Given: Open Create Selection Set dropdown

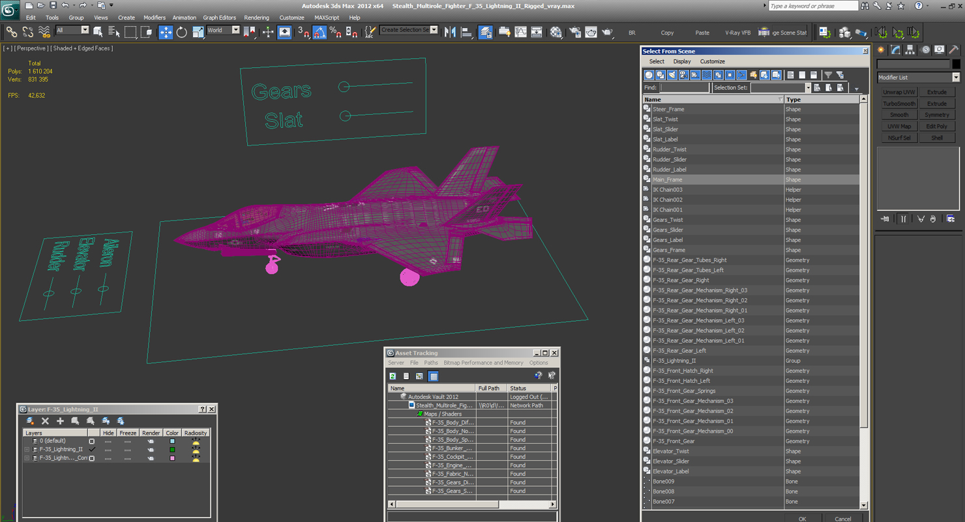Looking at the screenshot, I should (x=434, y=30).
